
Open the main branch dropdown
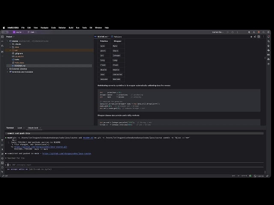[32, 32]
